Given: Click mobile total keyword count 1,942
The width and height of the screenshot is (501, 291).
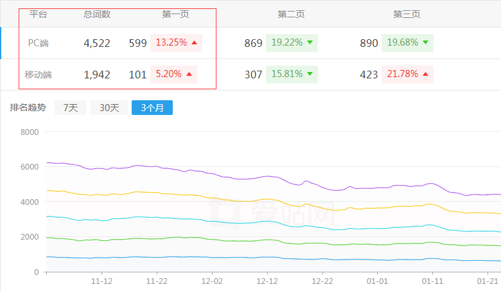Looking at the screenshot, I should (97, 75).
